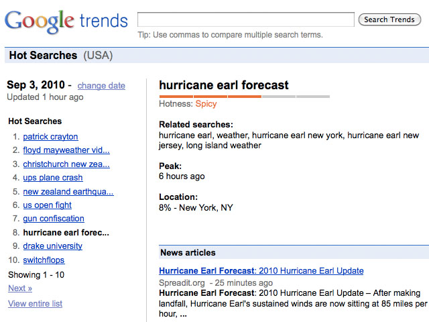Screen dimensions: 429x322
Task: Open the switchflops hot search
Action: 44,260
